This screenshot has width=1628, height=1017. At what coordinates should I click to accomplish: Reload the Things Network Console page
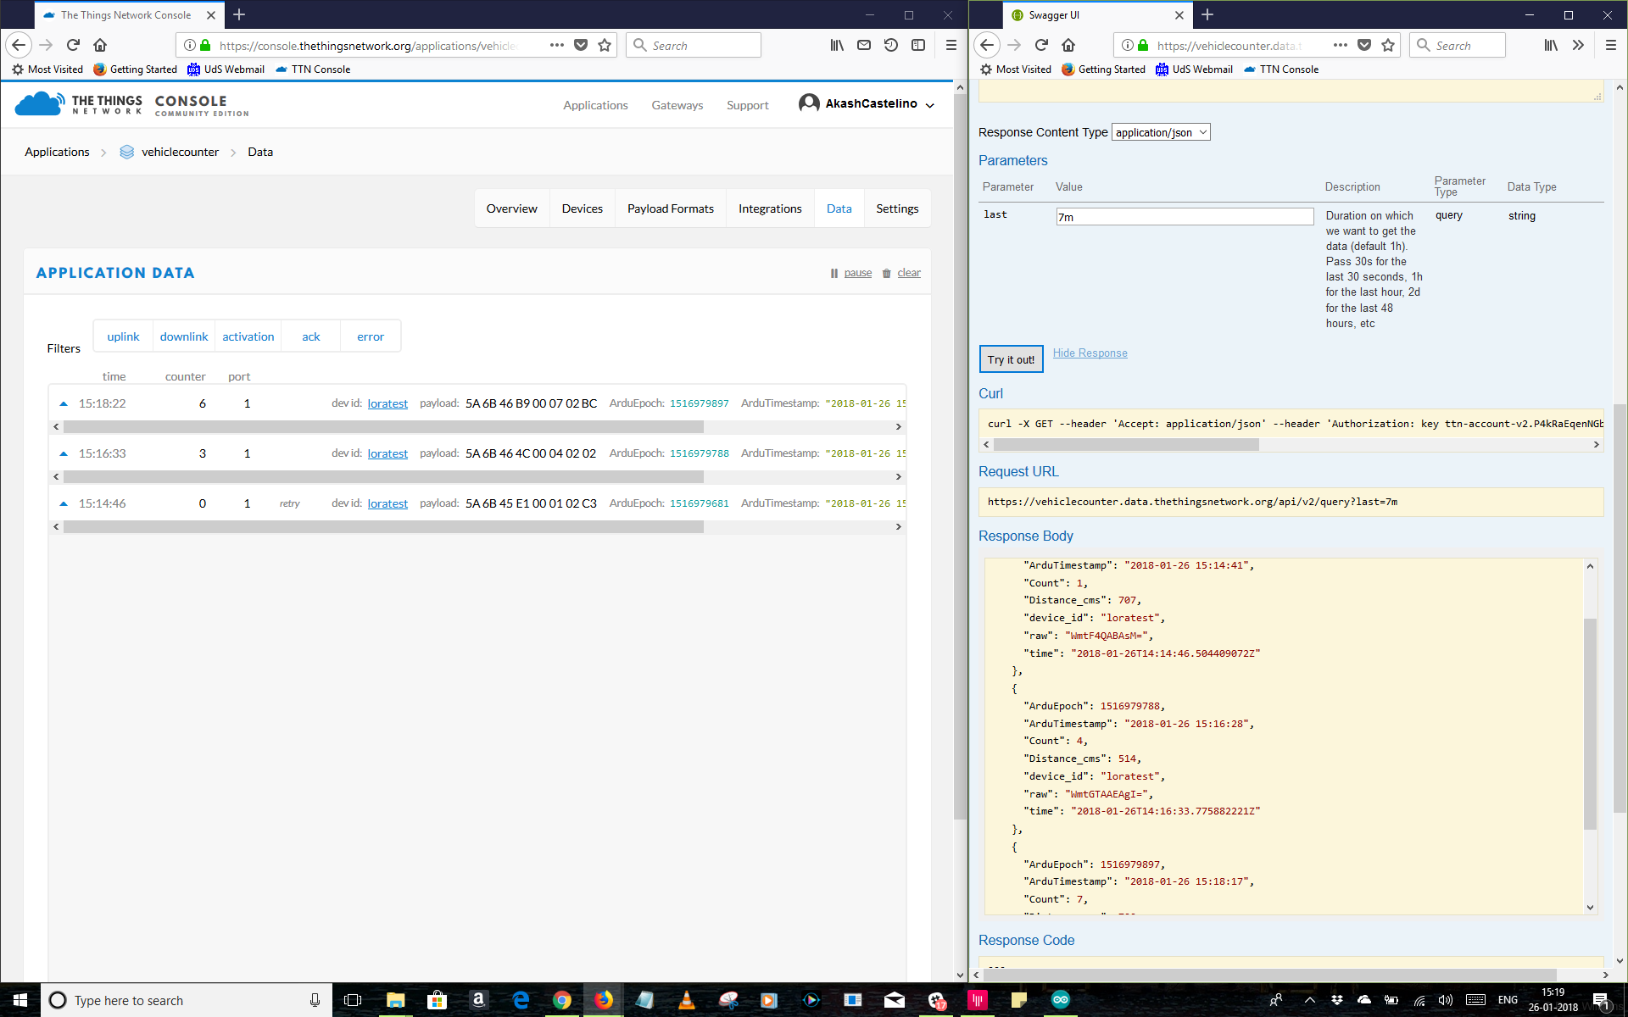73,45
